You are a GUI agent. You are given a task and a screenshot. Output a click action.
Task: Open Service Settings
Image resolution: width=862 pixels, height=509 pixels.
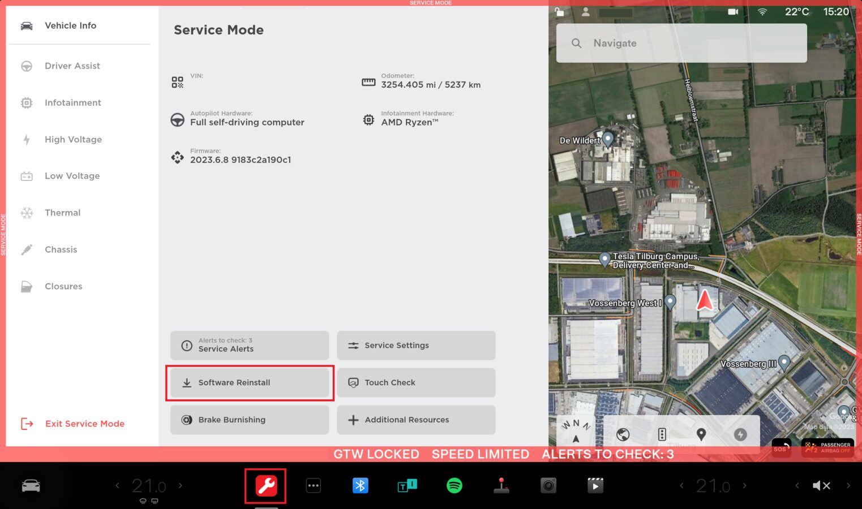click(416, 346)
